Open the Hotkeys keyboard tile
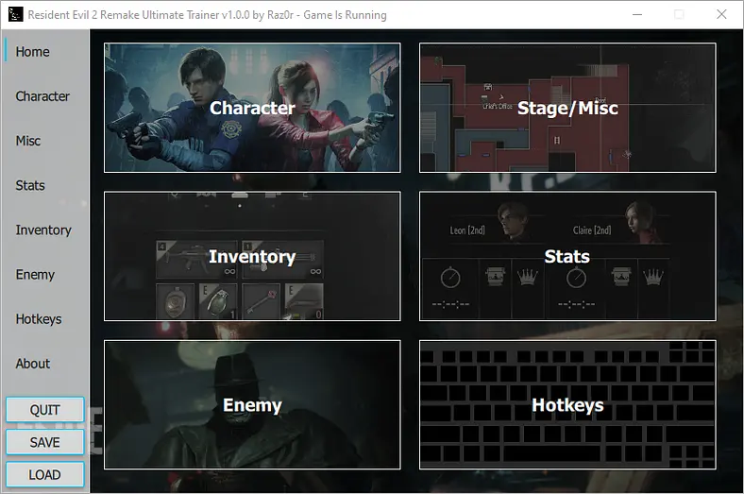This screenshot has width=744, height=494. pos(567,405)
